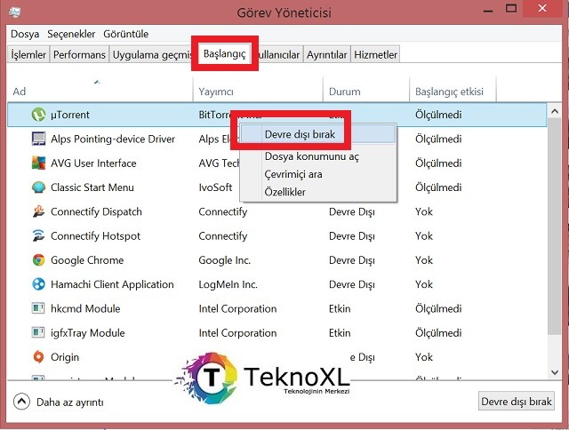Open the Dosya menu
The width and height of the screenshot is (569, 430).
(25, 34)
